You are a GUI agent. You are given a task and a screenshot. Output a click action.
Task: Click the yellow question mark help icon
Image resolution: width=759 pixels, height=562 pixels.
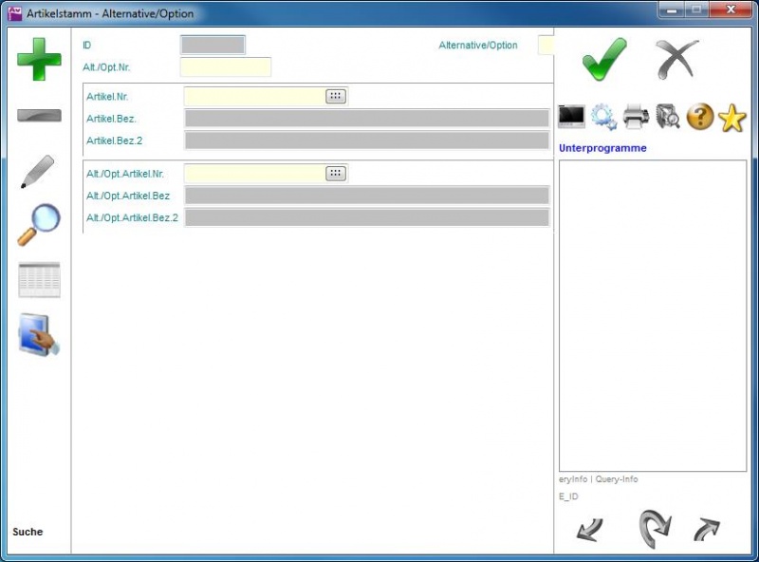[x=700, y=117]
